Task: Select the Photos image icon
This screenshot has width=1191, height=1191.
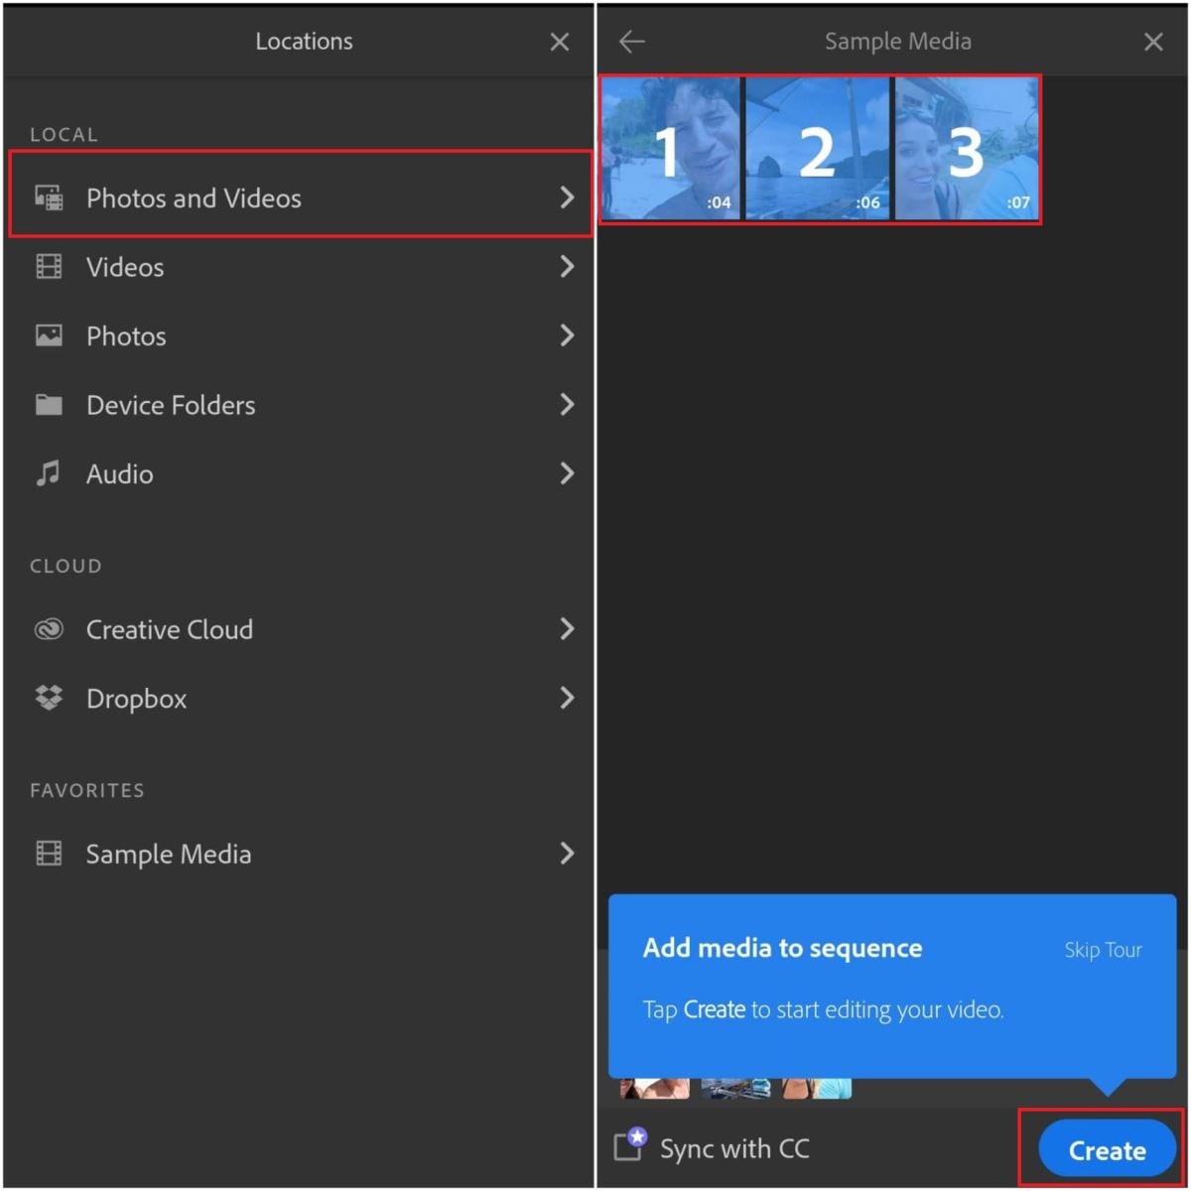Action: click(49, 335)
